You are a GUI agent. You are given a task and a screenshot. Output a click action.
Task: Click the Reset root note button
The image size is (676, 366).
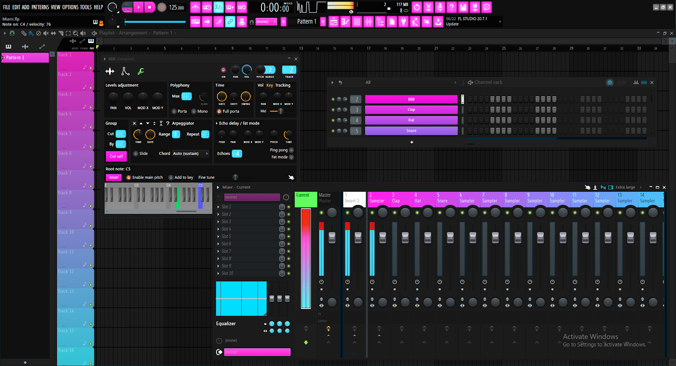113,177
